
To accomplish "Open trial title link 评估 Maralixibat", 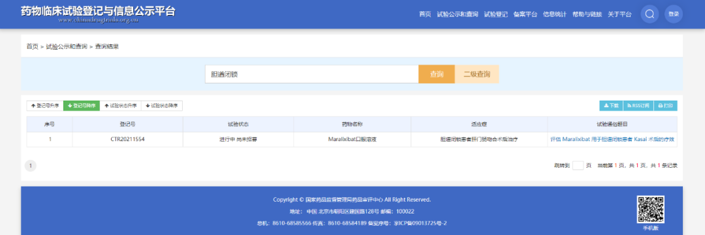I will tap(612, 139).
